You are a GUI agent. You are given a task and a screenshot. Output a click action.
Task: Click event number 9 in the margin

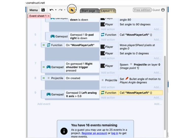(35, 92)
